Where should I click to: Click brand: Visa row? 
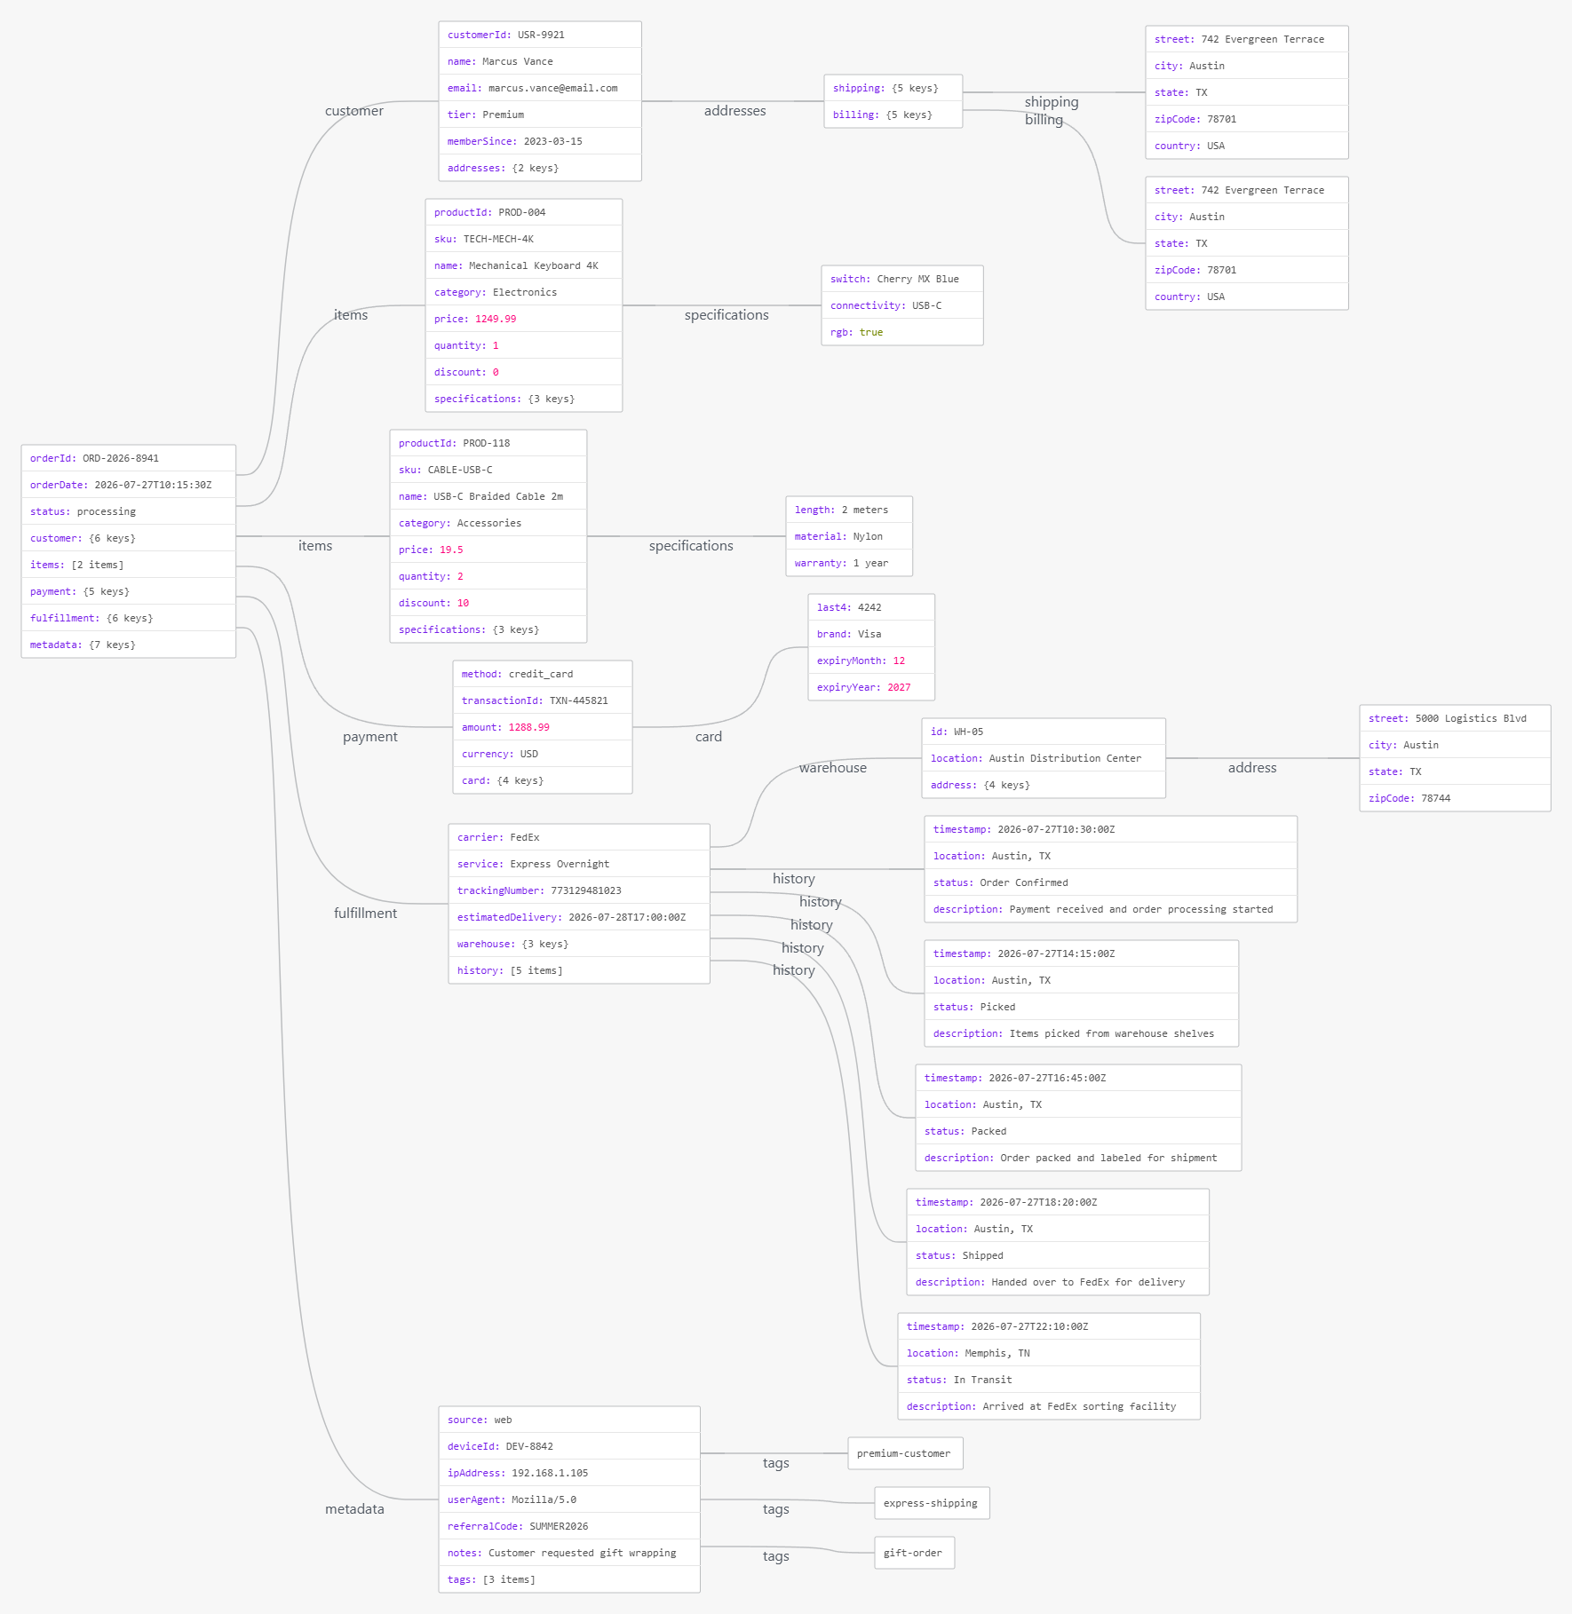point(871,634)
